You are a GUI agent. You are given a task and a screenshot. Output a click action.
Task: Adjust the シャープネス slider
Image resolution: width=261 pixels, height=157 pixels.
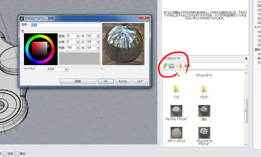point(86,69)
